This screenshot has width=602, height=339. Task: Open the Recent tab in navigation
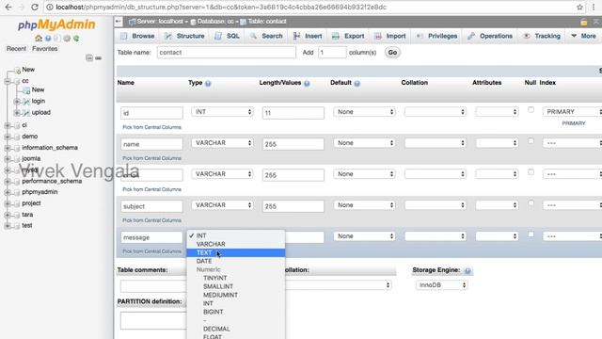[x=16, y=49]
